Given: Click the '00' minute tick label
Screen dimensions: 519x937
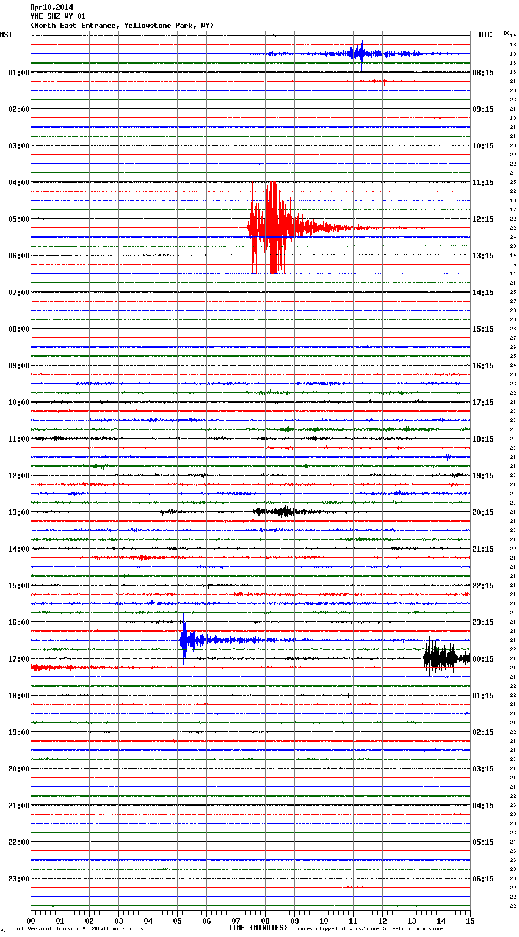Looking at the screenshot, I should pos(31,921).
